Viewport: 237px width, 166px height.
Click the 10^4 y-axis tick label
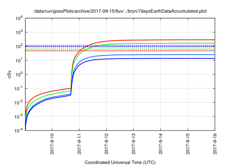(x=19, y=18)
